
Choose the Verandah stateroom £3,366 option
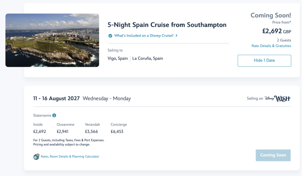(x=92, y=131)
